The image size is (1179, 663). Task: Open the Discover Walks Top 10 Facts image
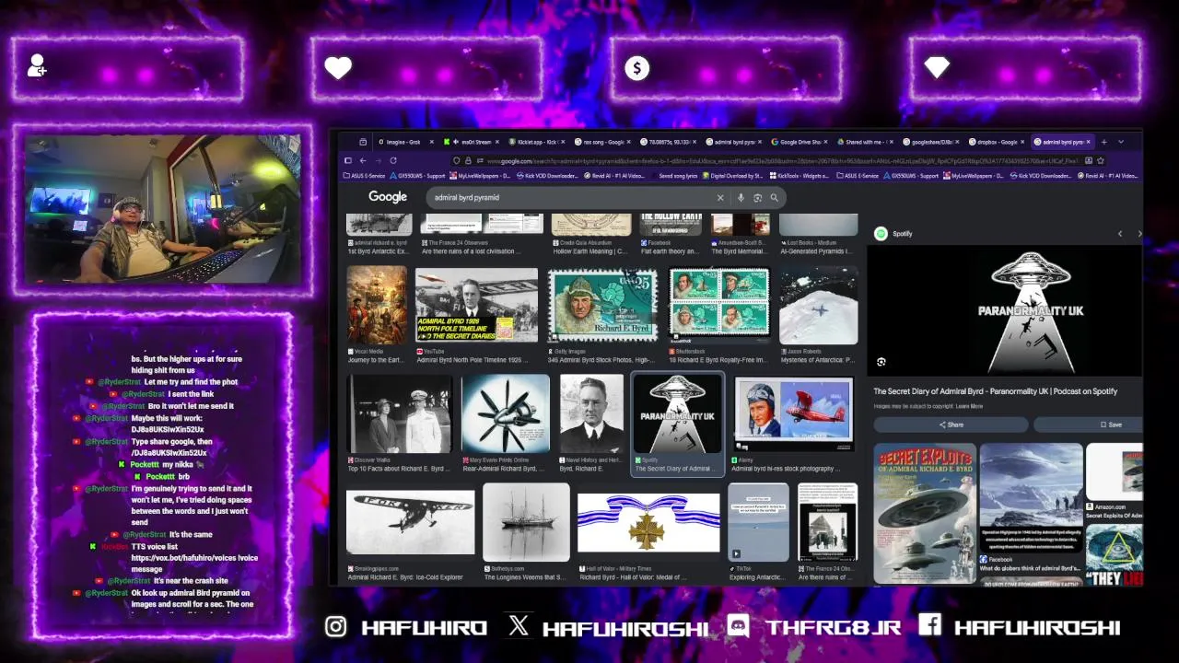tap(399, 414)
